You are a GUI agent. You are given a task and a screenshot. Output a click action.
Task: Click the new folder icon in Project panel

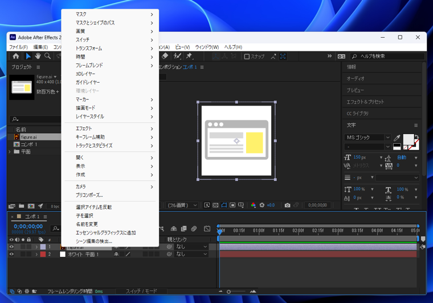(x=21, y=206)
